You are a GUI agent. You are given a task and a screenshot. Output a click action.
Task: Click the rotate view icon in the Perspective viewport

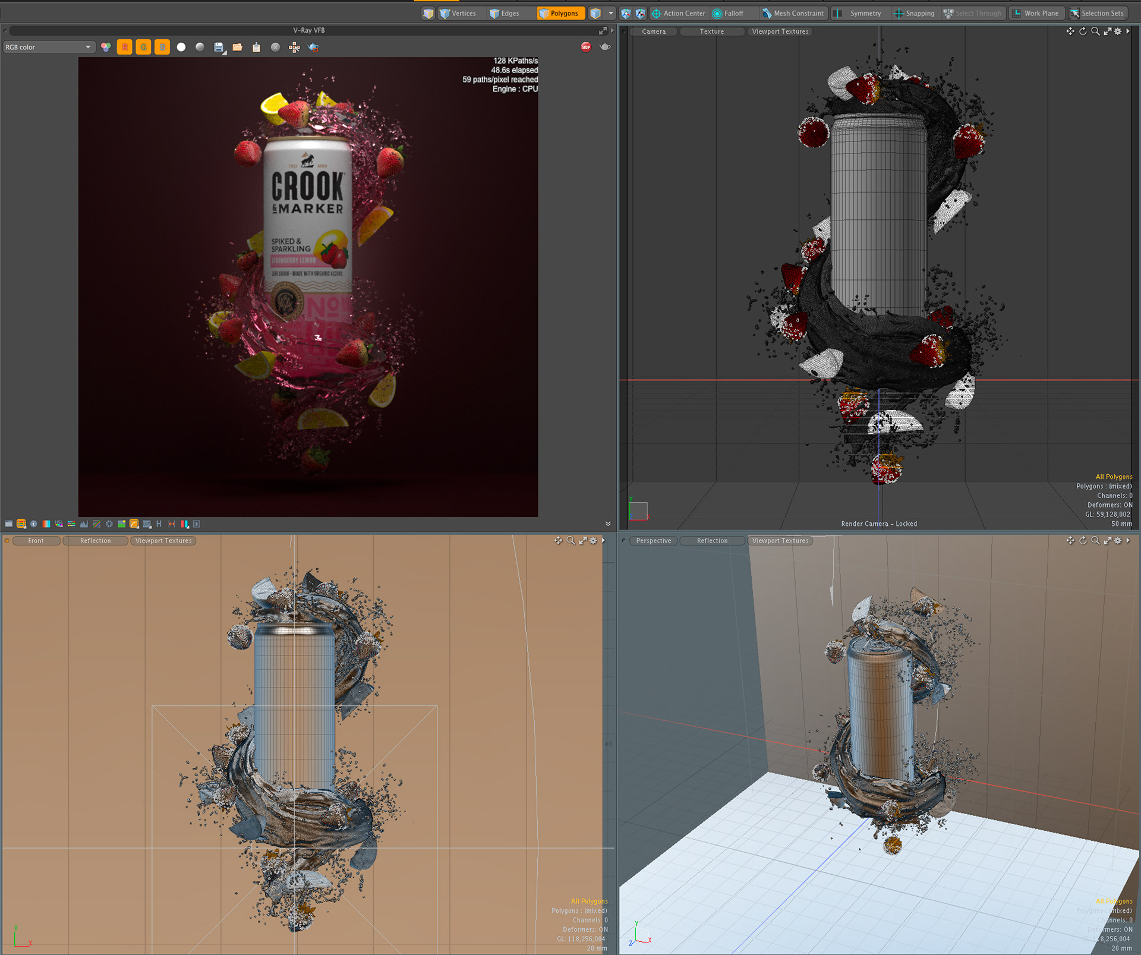pyautogui.click(x=1083, y=540)
